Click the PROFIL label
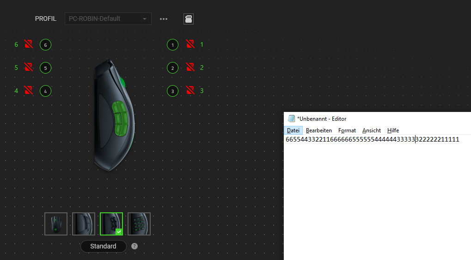The height and width of the screenshot is (260, 471). pyautogui.click(x=46, y=19)
